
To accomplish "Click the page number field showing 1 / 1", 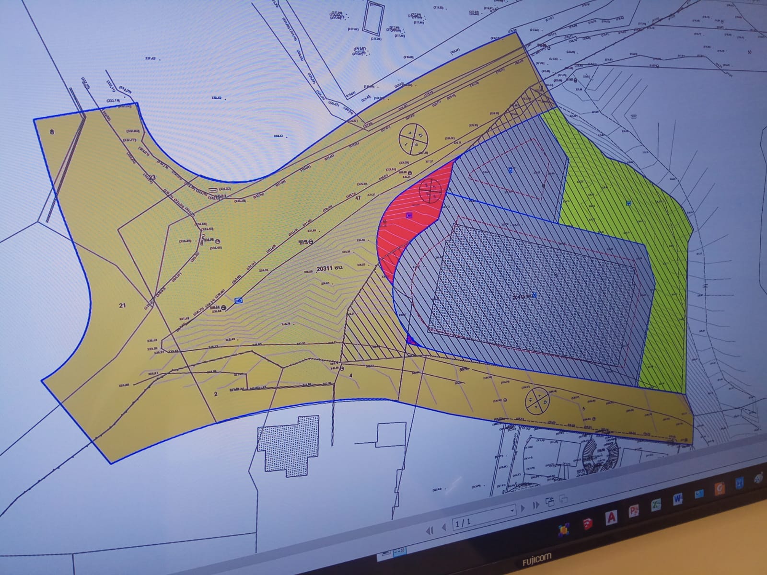I will coord(484,517).
